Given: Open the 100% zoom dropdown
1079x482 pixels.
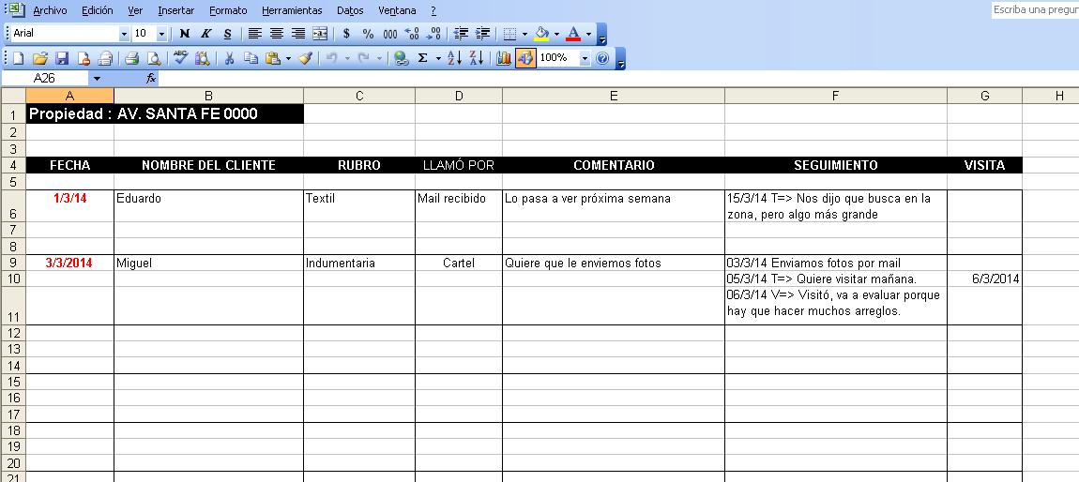Looking at the screenshot, I should click(585, 58).
